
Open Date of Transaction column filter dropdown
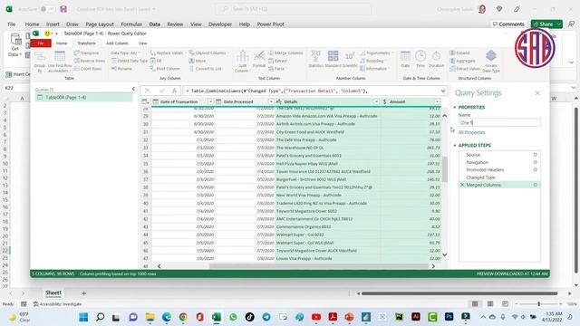point(210,101)
